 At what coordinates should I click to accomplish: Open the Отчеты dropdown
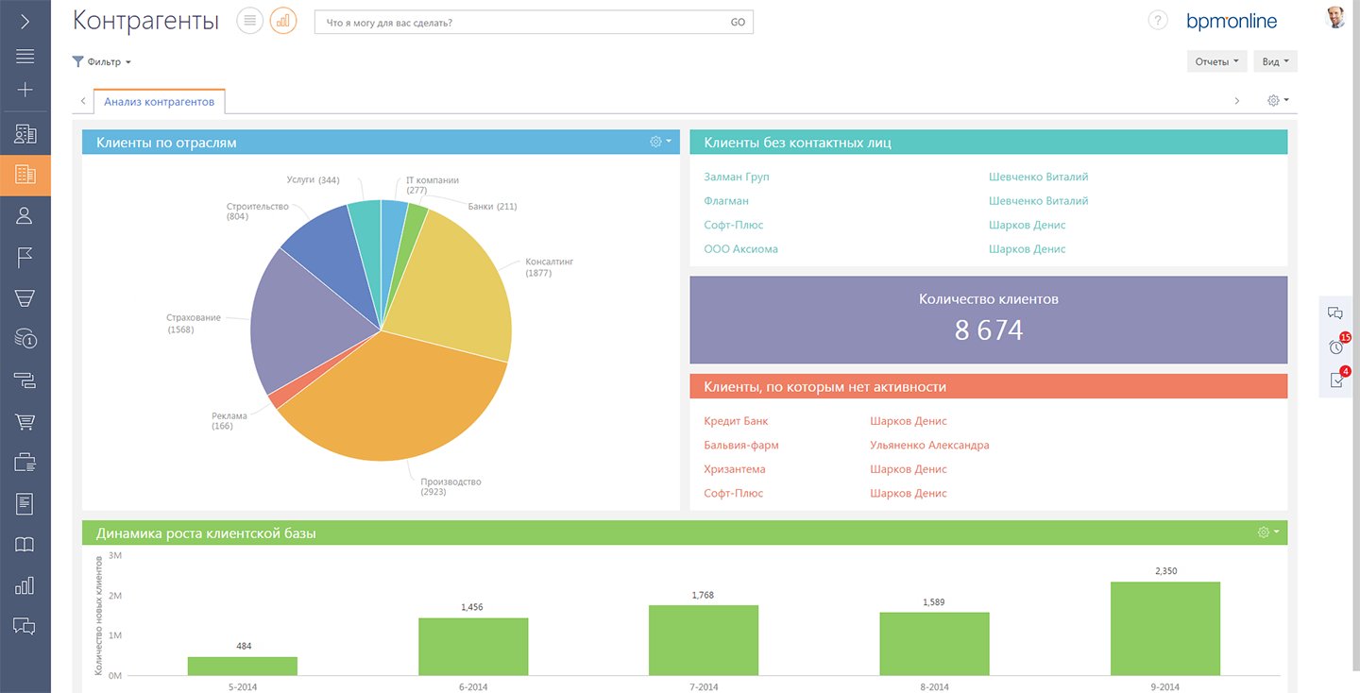click(x=1216, y=61)
